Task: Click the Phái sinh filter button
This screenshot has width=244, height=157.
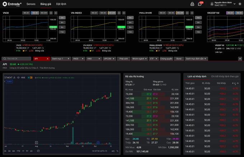Action: 123,58
